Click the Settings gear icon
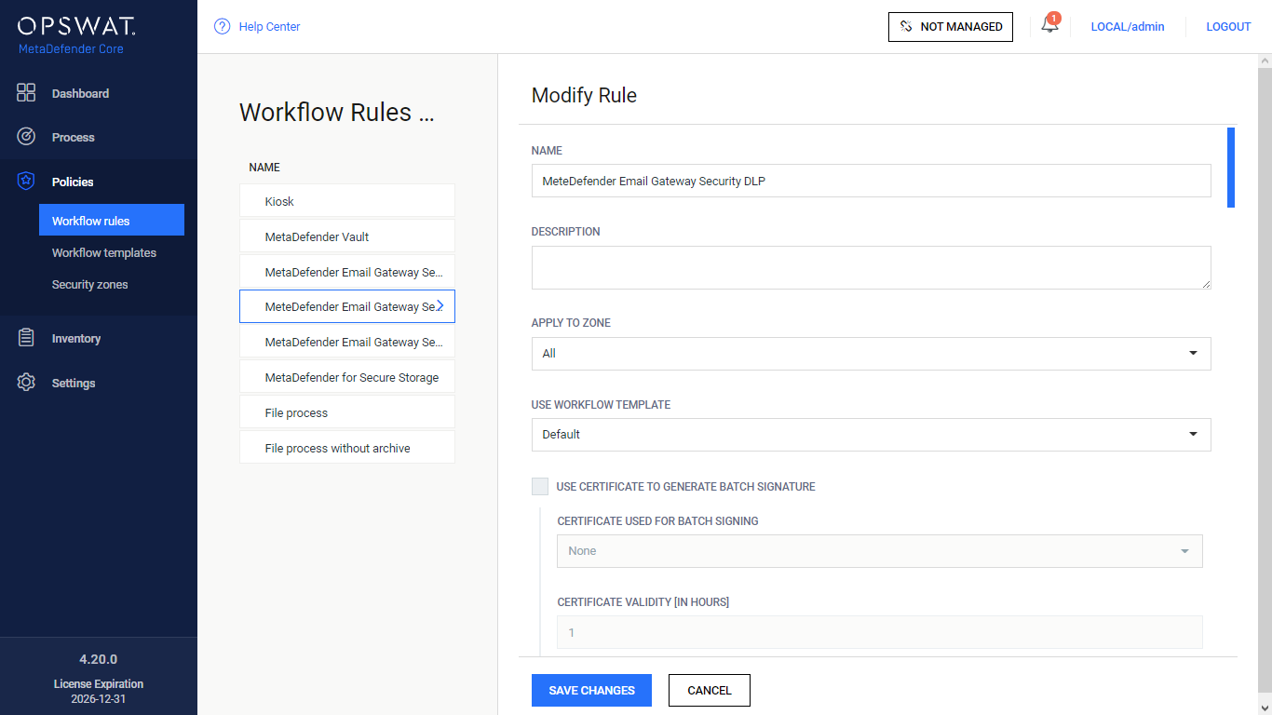 26,383
